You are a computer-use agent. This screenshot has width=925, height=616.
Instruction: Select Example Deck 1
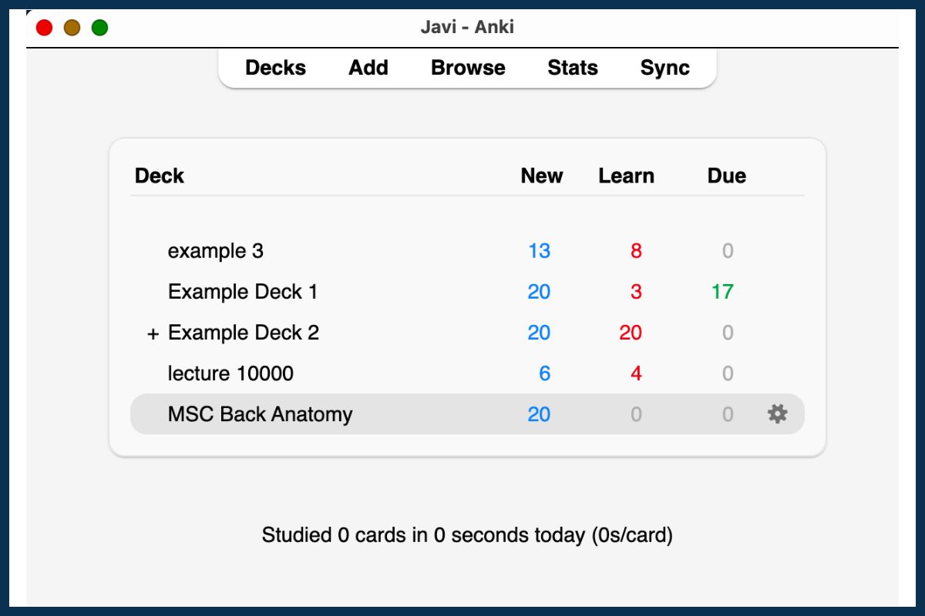coord(243,292)
